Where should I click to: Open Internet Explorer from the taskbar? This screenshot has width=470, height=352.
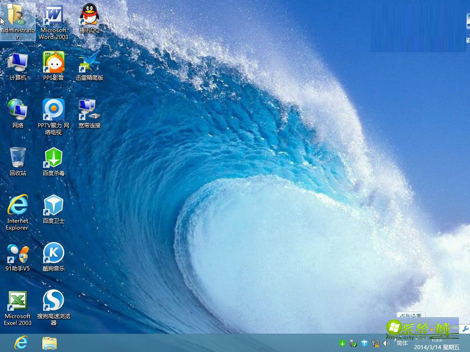[21, 342]
